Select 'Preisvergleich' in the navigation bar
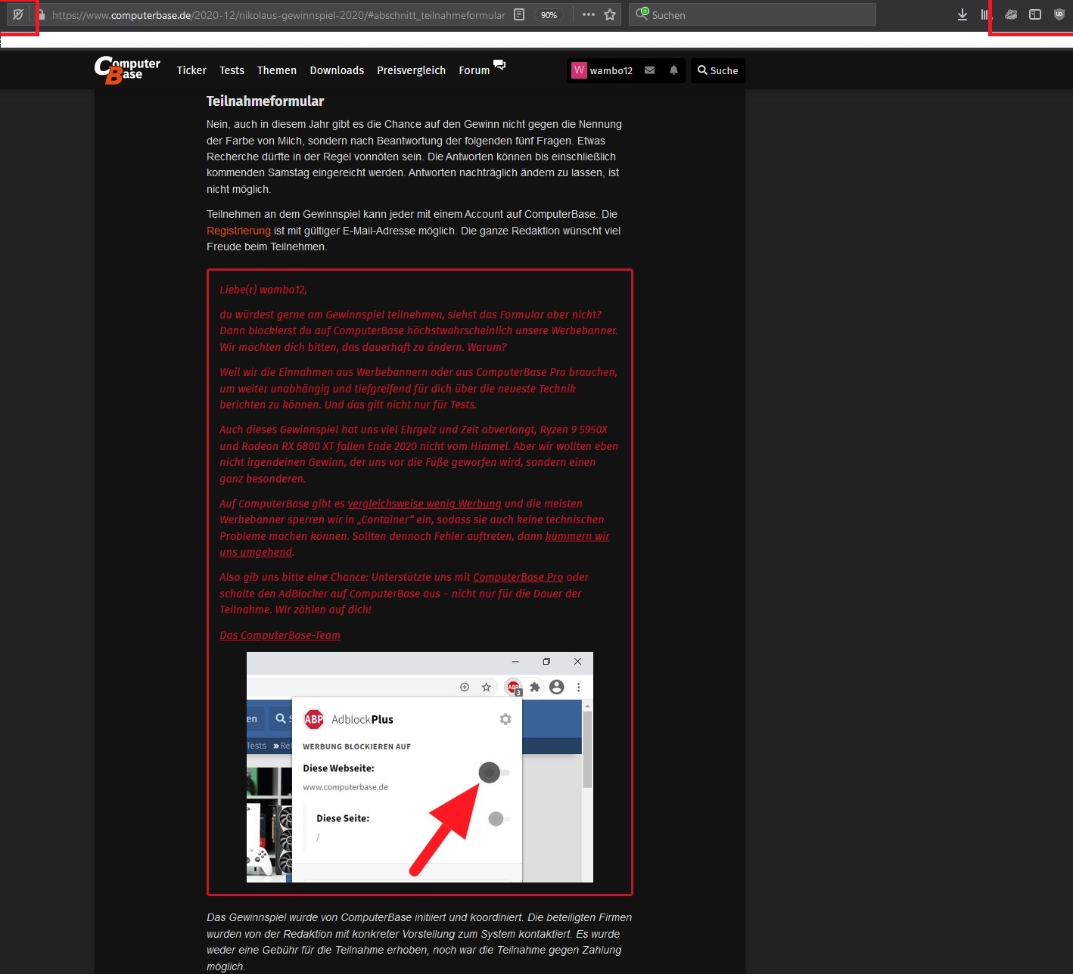Viewport: 1073px width, 974px height. 411,70
